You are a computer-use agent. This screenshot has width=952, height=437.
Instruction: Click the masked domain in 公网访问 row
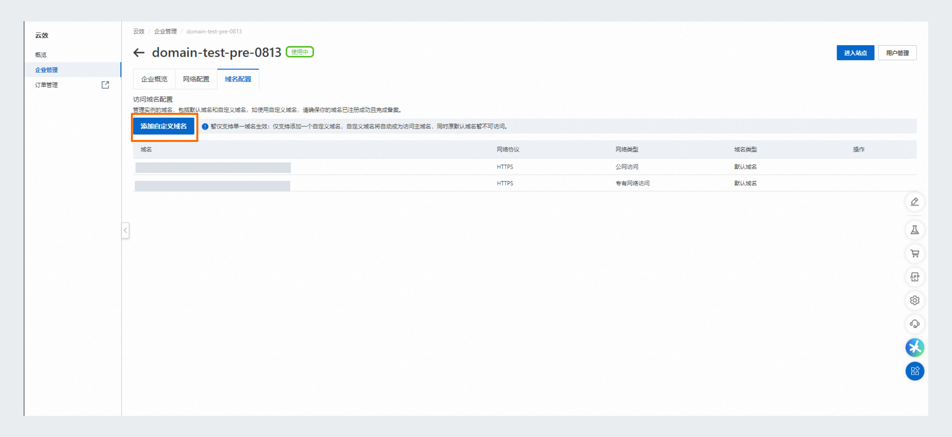pos(213,168)
